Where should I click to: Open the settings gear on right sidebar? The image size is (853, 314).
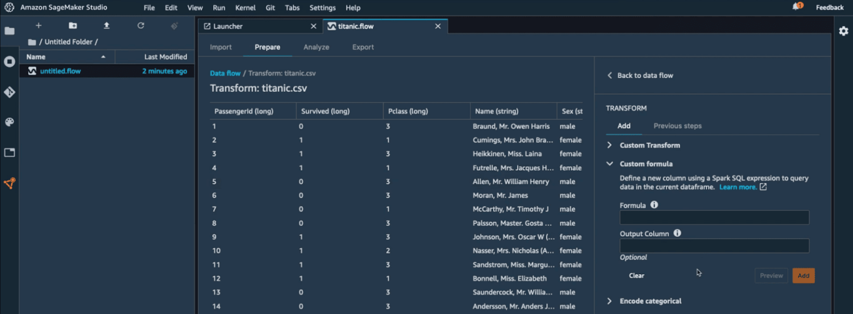pos(844,31)
